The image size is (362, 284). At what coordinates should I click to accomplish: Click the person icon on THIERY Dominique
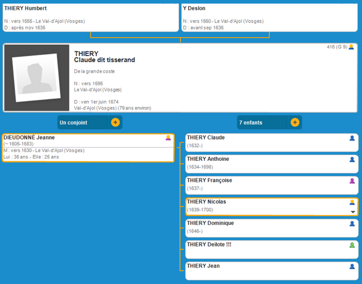tap(352, 224)
